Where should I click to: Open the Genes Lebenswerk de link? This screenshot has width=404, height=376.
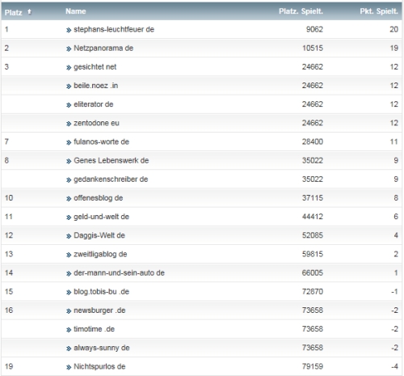pyautogui.click(x=112, y=161)
